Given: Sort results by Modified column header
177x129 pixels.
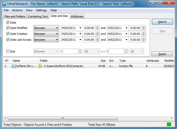Looking at the screenshot, I should [x=168, y=61].
